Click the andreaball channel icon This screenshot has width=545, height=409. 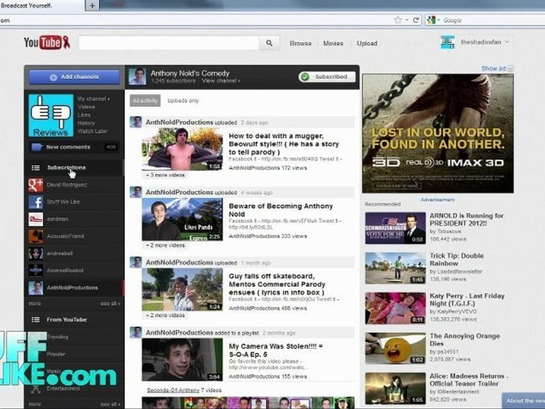click(35, 253)
